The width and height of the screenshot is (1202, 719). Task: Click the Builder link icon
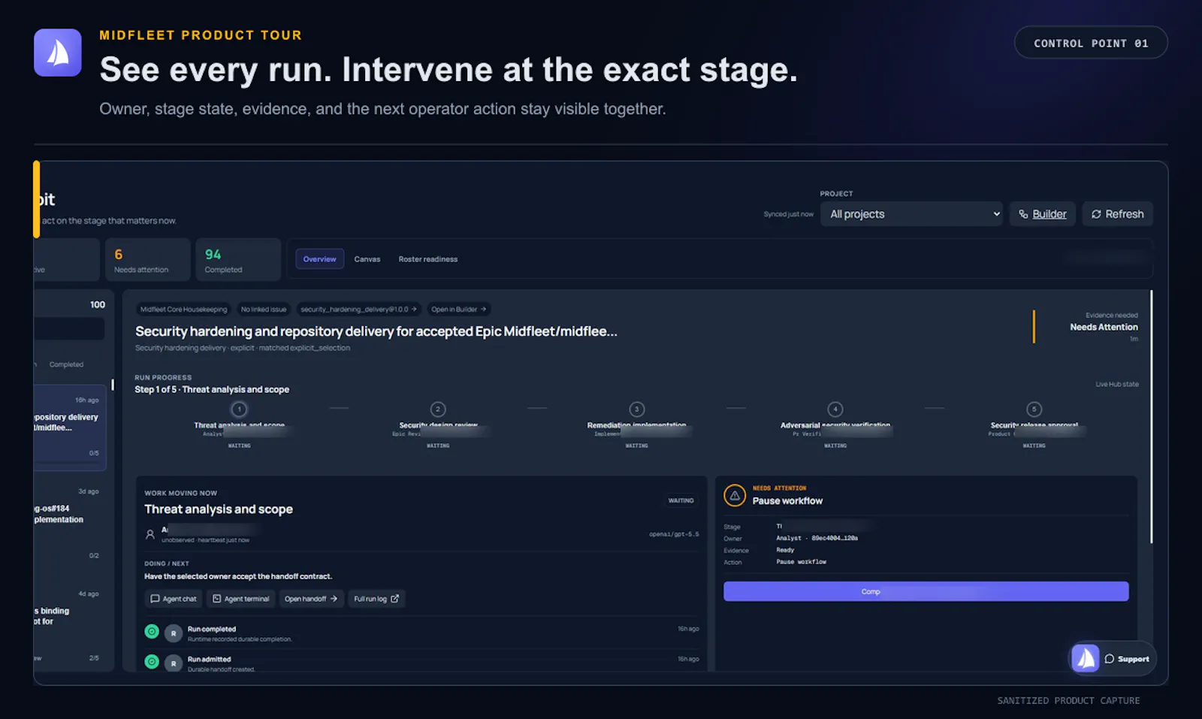1023,214
